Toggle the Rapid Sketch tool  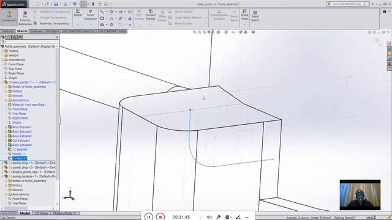[x=255, y=16]
